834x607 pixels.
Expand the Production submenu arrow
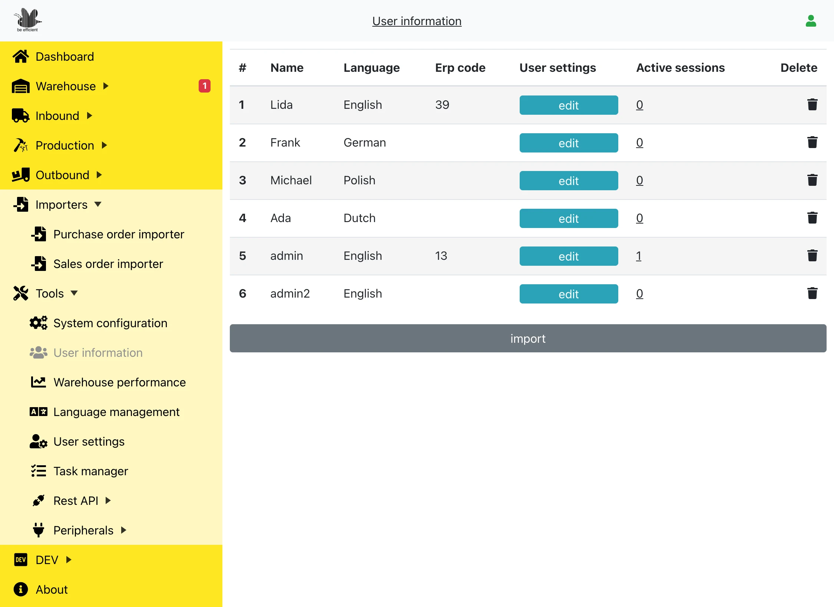point(105,145)
